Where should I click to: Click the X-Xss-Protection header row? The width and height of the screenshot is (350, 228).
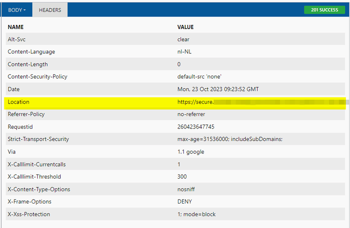click(175, 214)
